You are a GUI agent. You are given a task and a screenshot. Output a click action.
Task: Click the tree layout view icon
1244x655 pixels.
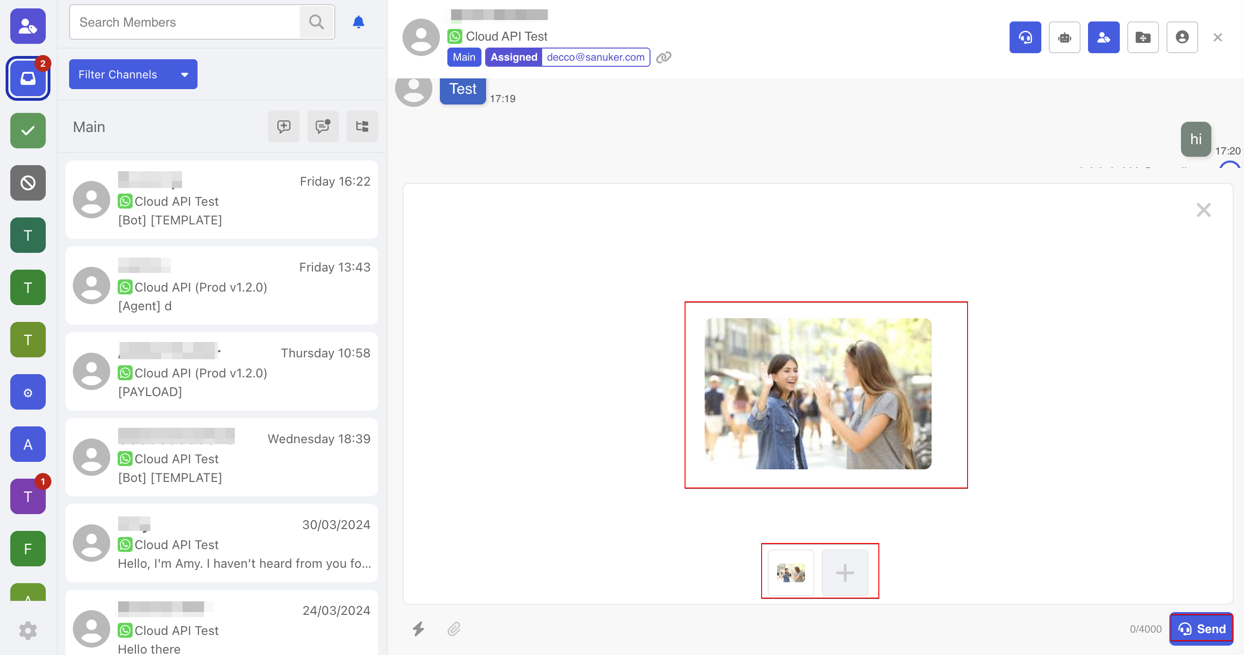pos(362,126)
